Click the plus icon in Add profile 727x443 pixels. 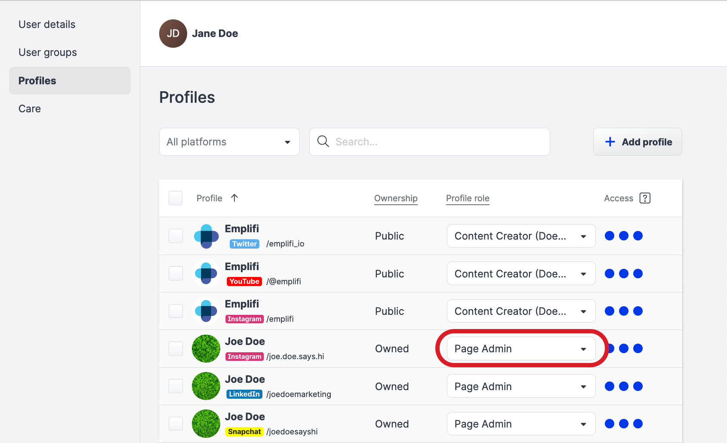coord(610,142)
